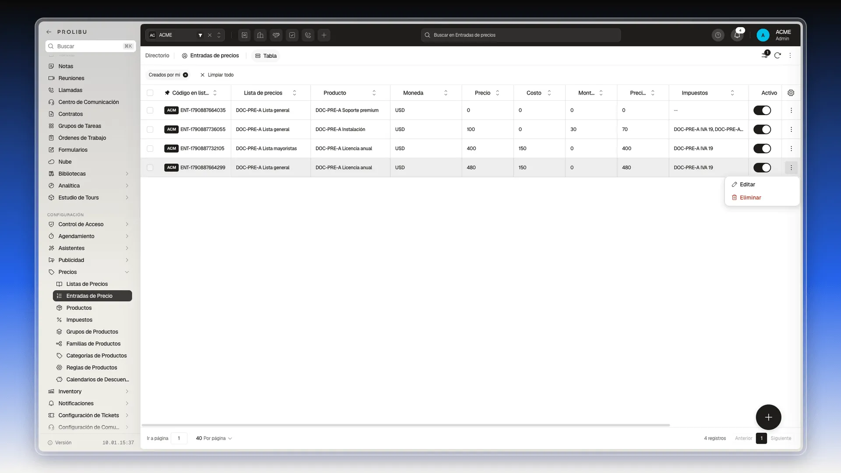This screenshot has height=473, width=841.
Task: Open the 40 Por página dropdown
Action: tap(214, 438)
